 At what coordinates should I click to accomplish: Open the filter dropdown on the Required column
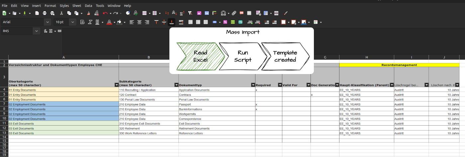(279, 85)
